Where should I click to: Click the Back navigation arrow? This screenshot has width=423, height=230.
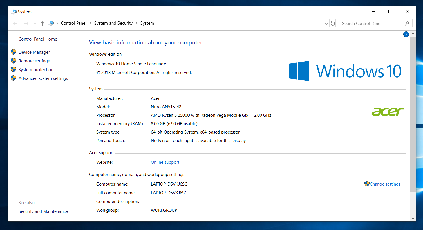15,24
